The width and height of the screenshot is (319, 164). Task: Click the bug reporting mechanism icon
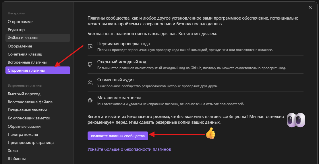[x=90, y=100]
